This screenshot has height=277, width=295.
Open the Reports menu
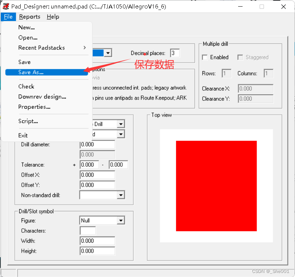point(30,17)
